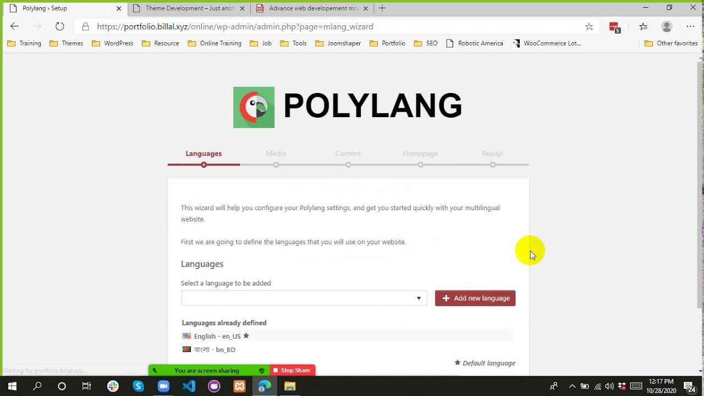Image resolution: width=704 pixels, height=396 pixels.
Task: Close the Polylang › Setup tab
Action: pyautogui.click(x=119, y=8)
